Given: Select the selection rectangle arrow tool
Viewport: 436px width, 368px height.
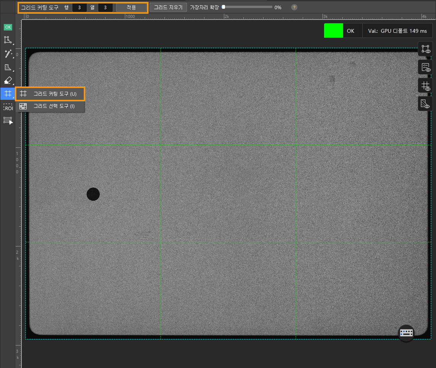Looking at the screenshot, I should click(8, 121).
